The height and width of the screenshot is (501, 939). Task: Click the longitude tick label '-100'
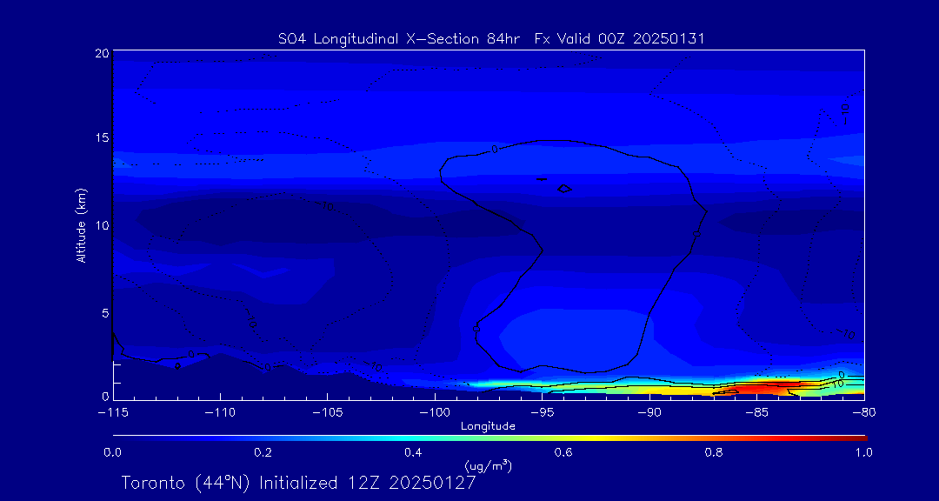(x=435, y=413)
